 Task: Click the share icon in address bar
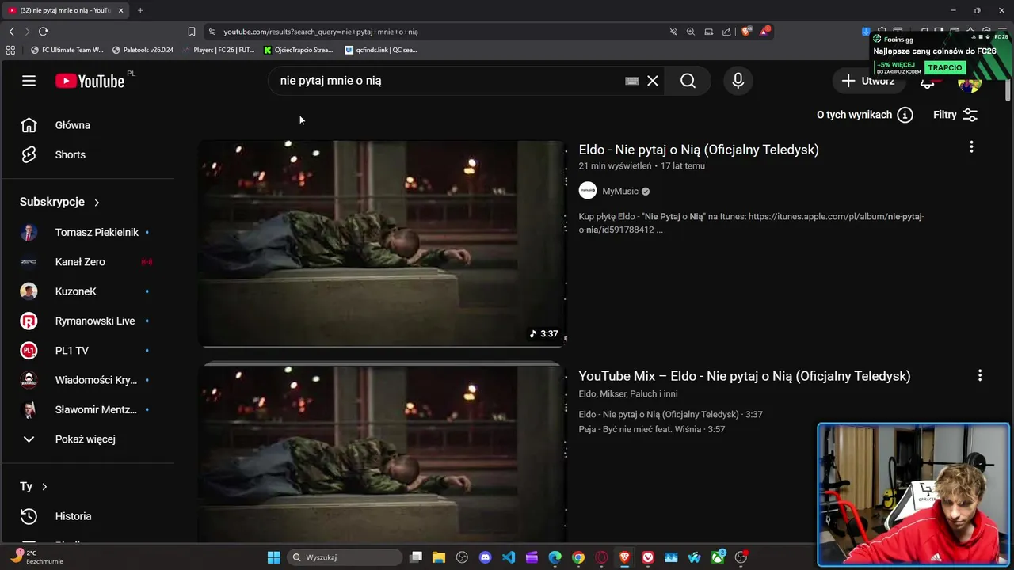coord(726,32)
